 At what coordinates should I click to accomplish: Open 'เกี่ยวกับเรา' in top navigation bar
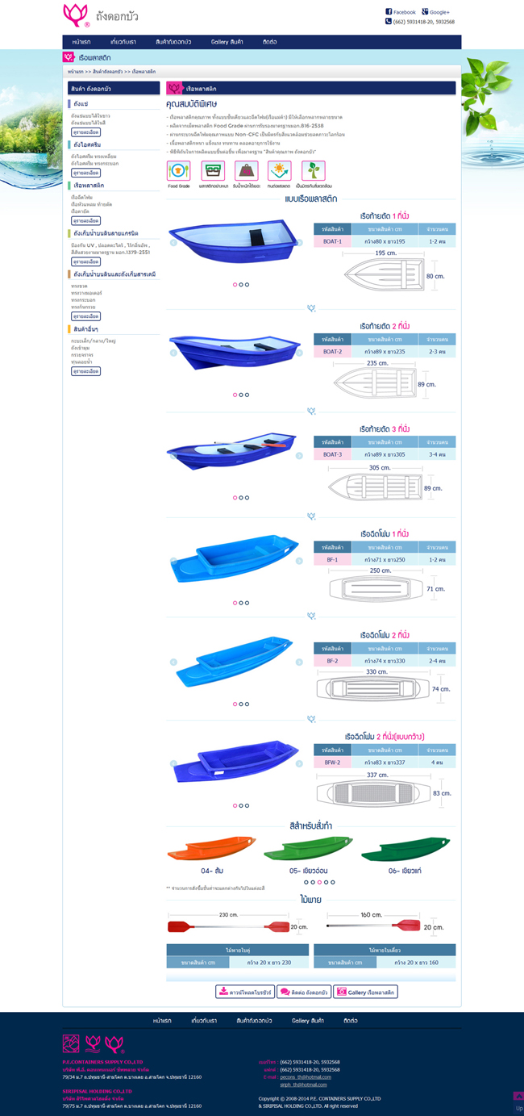[123, 41]
